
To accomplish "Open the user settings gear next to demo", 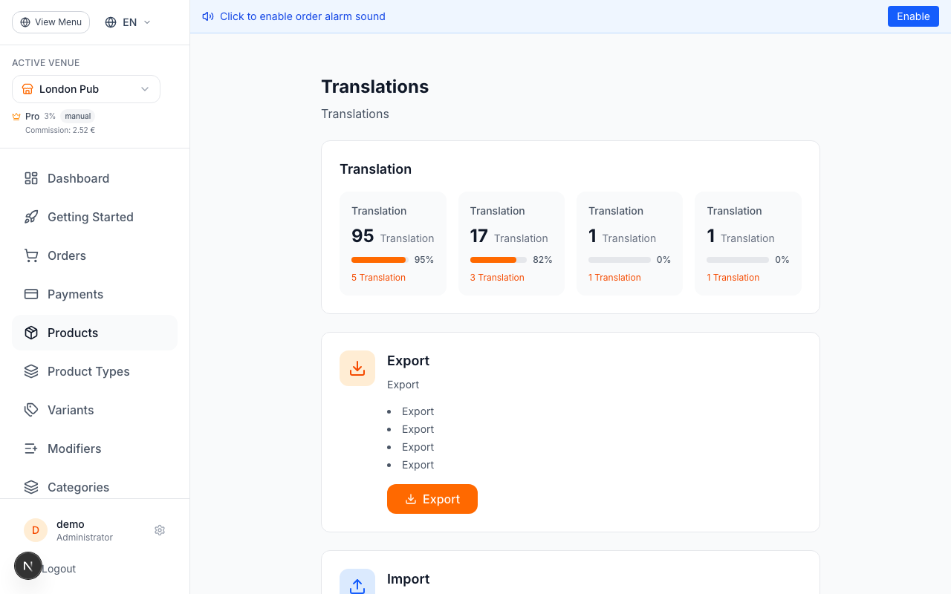I will point(160,530).
